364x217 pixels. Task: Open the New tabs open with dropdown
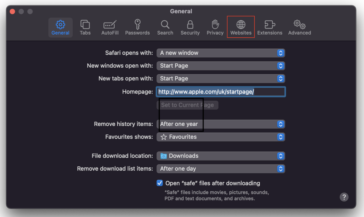(x=221, y=78)
